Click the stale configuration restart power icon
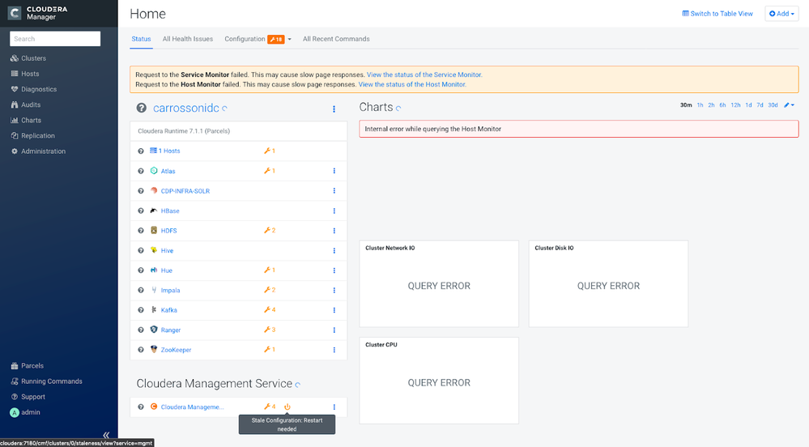The width and height of the screenshot is (809, 447). pyautogui.click(x=287, y=407)
